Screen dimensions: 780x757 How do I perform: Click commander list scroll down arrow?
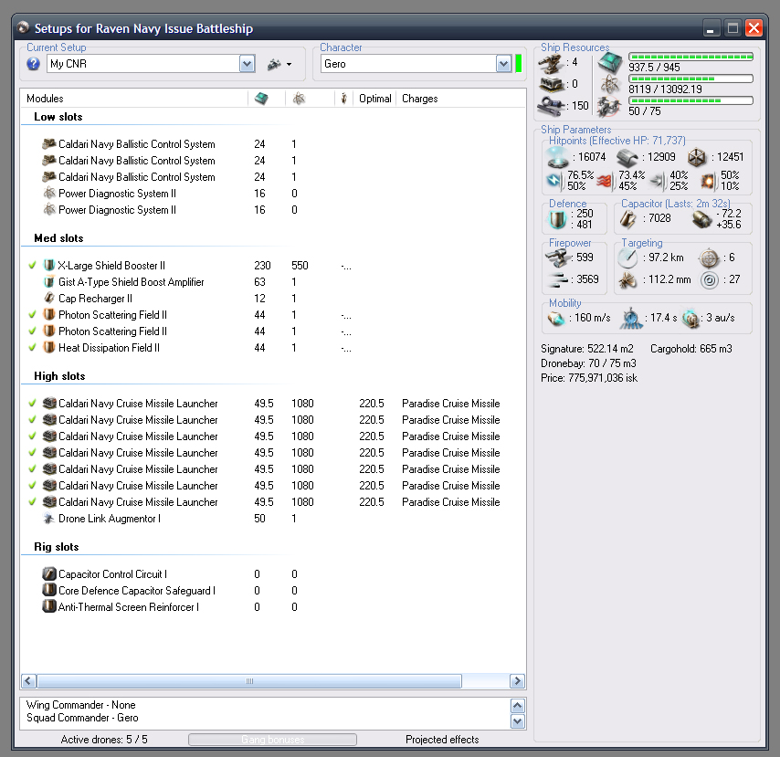[x=517, y=721]
